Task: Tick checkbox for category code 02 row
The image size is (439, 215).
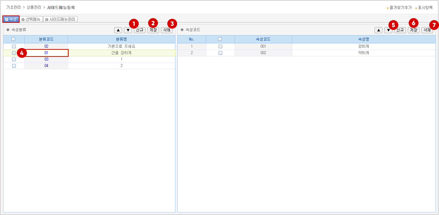Action: click(14, 46)
